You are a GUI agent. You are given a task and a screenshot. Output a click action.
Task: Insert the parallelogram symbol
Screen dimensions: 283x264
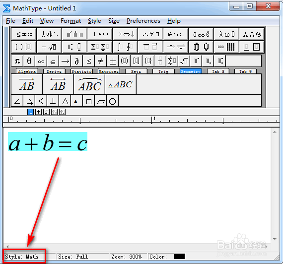[100, 101]
